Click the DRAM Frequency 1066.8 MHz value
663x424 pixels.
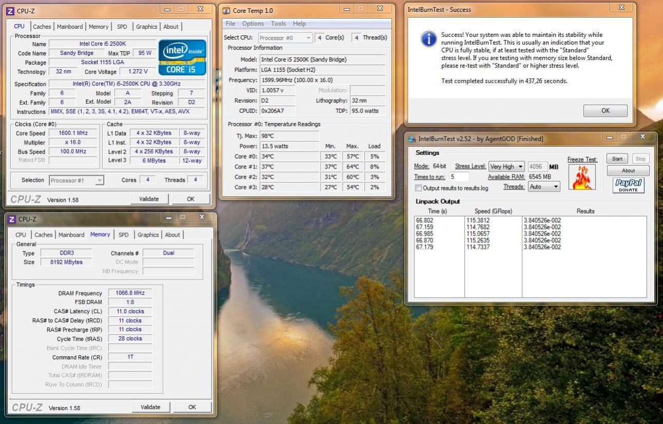pyautogui.click(x=130, y=293)
